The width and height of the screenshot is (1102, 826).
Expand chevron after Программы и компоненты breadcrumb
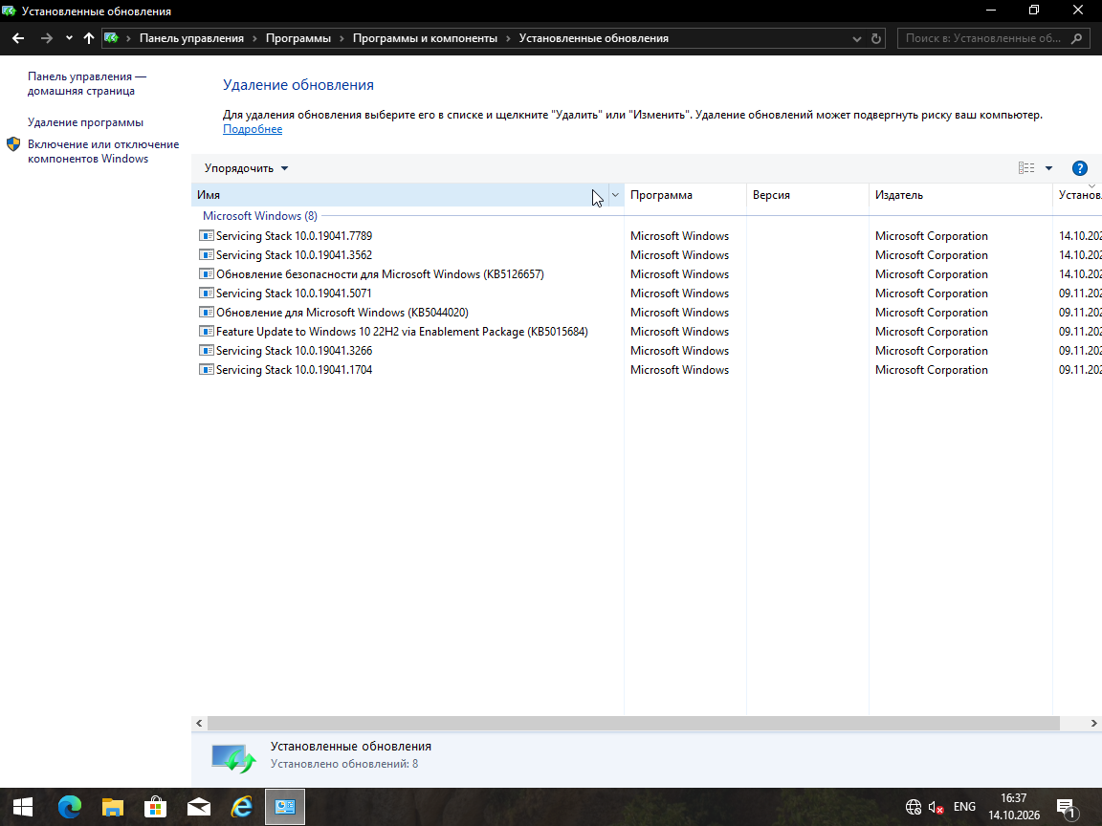(x=508, y=38)
